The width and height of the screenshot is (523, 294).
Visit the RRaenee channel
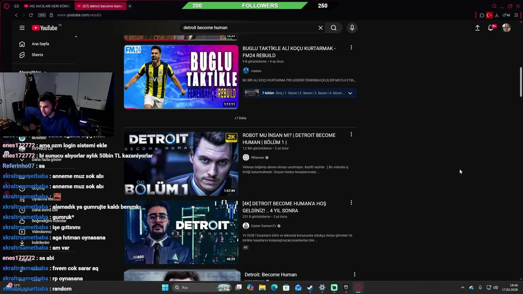click(x=257, y=158)
